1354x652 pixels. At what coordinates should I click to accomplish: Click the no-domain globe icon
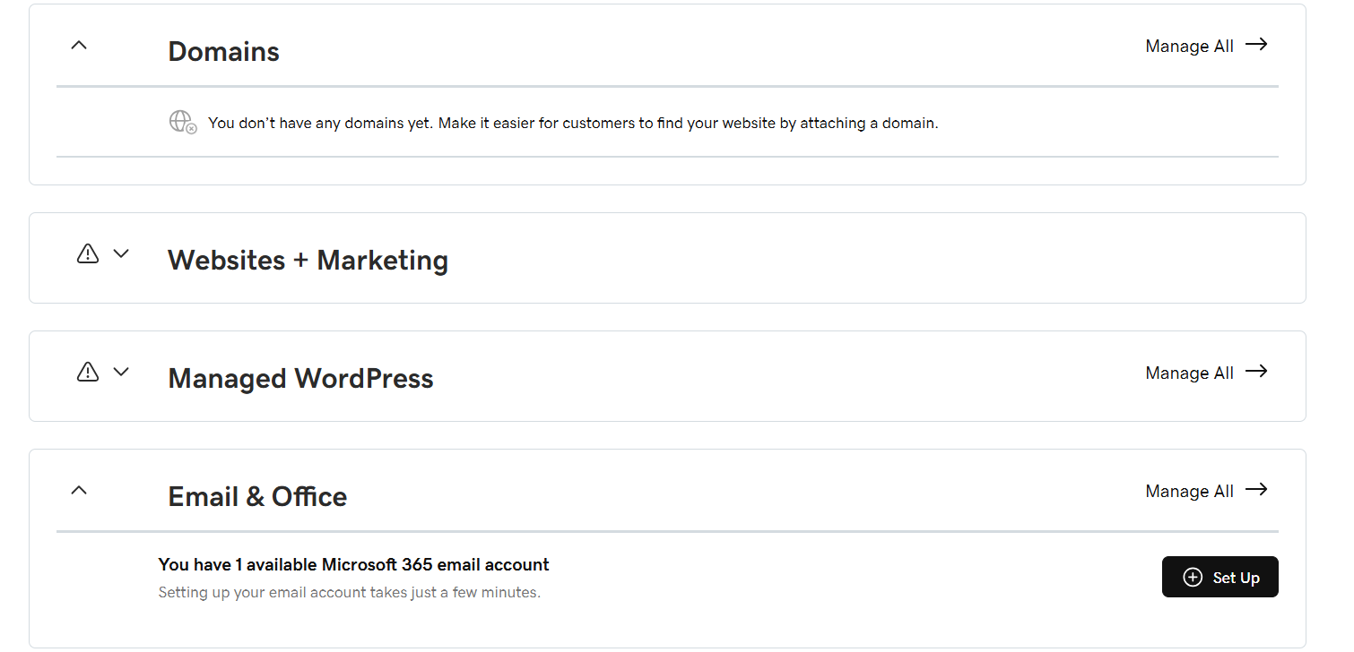(183, 122)
